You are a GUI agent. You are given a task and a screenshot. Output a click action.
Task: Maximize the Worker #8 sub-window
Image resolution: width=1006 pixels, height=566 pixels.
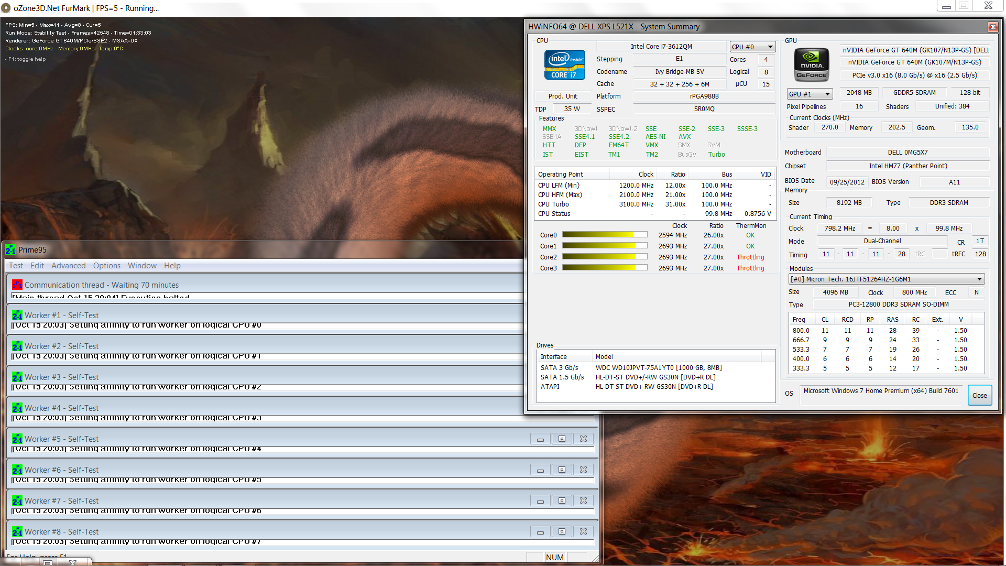coord(562,531)
